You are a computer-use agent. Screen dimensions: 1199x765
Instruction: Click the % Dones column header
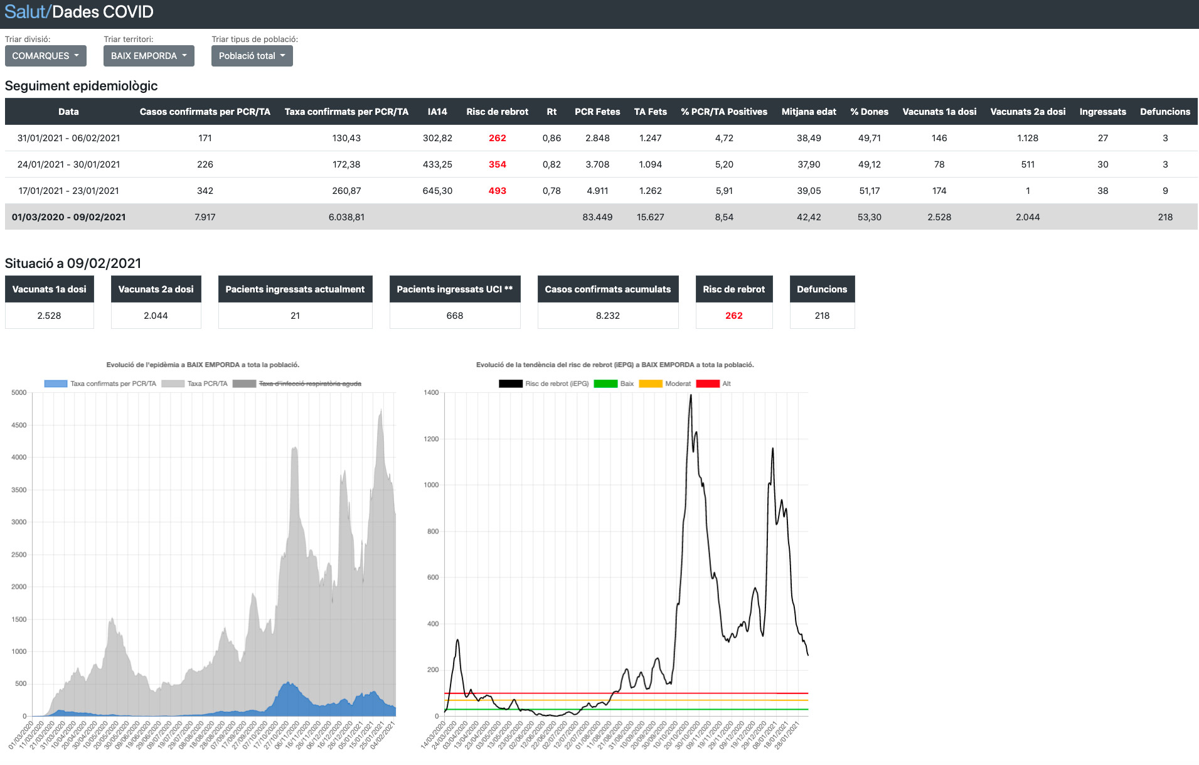coord(870,112)
